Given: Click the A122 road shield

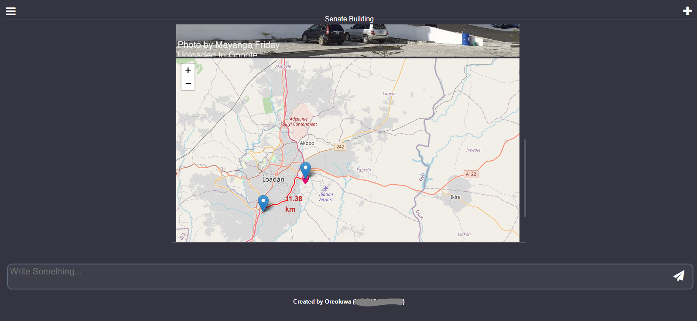Looking at the screenshot, I should (x=471, y=174).
